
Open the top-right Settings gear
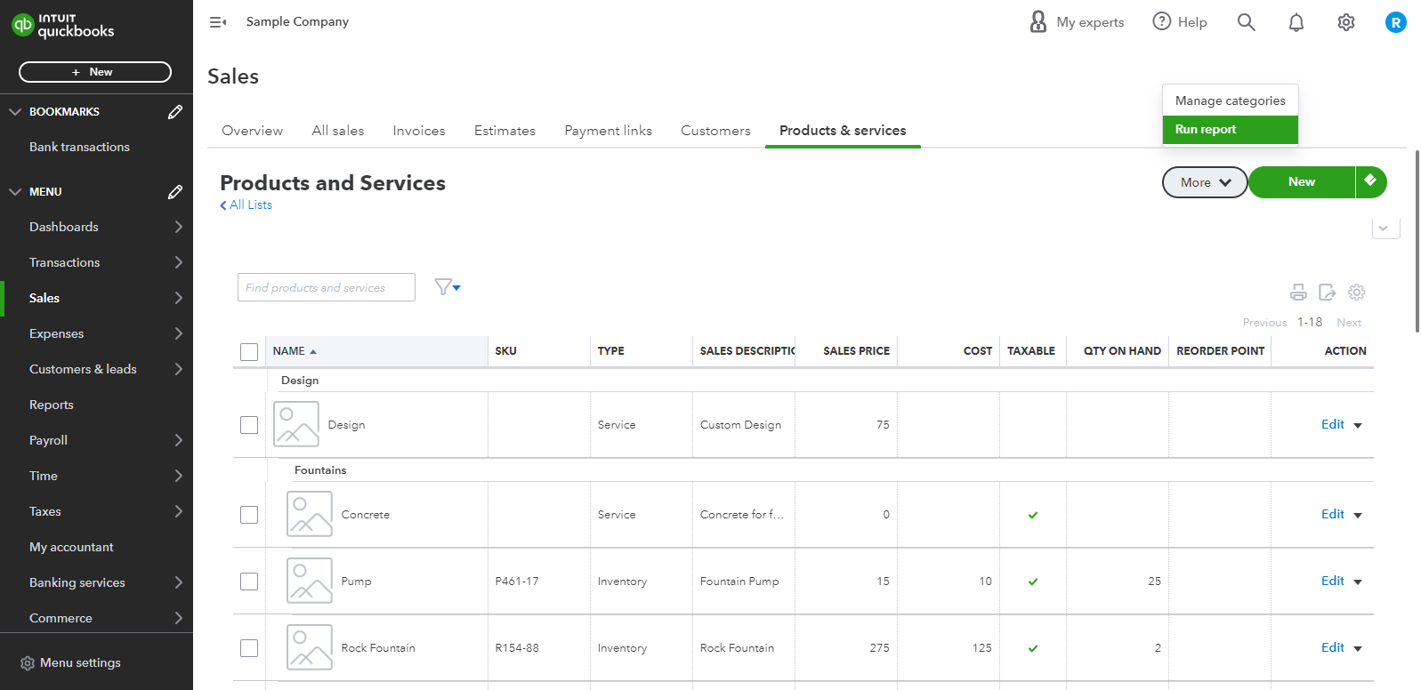point(1345,23)
